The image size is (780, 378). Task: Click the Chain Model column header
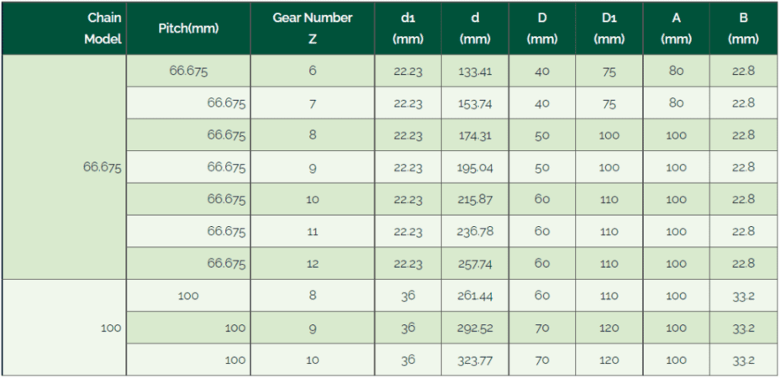[x=64, y=29]
